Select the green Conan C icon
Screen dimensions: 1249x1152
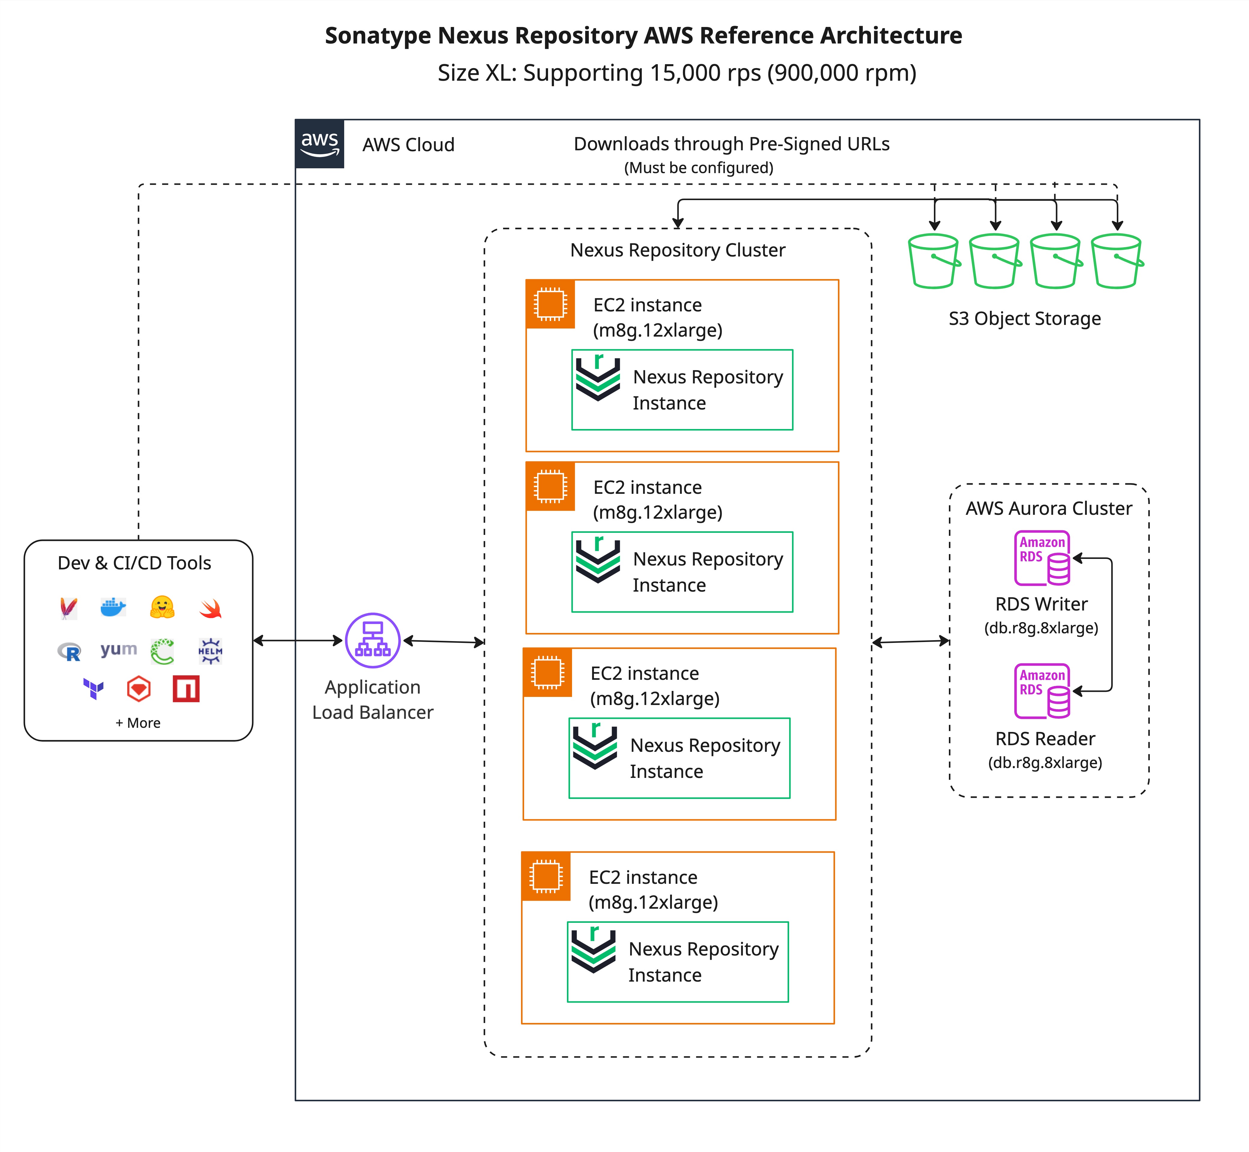(162, 651)
